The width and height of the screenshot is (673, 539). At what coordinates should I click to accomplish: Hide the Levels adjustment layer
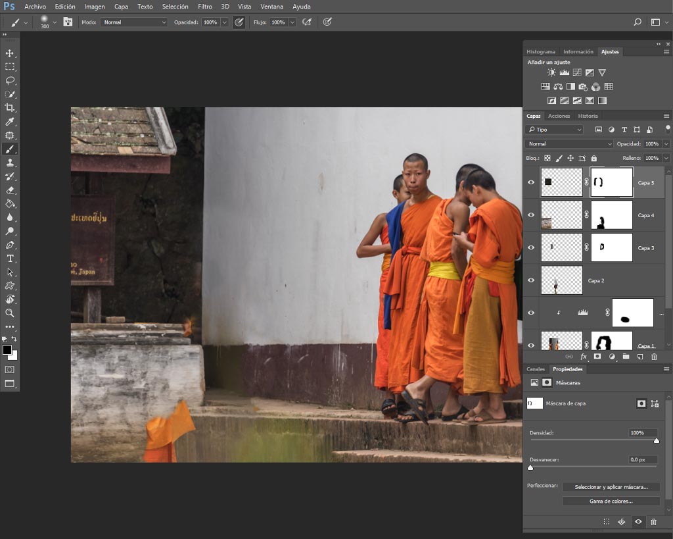pyautogui.click(x=531, y=313)
